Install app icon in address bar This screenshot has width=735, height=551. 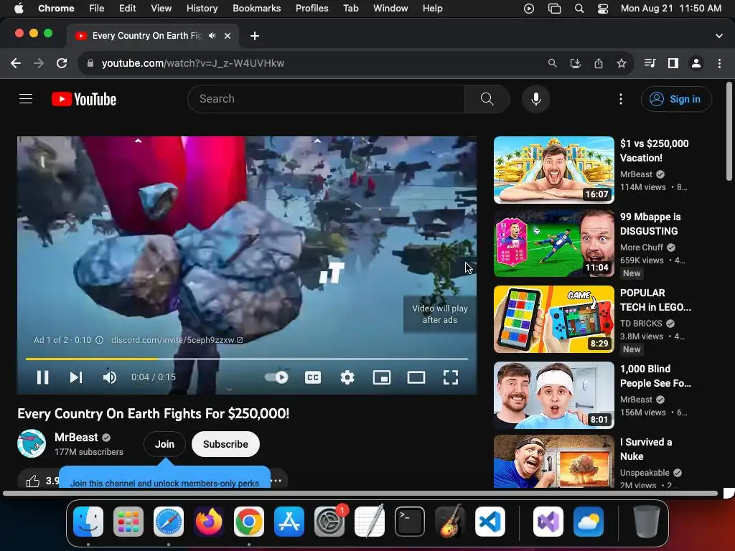(575, 63)
